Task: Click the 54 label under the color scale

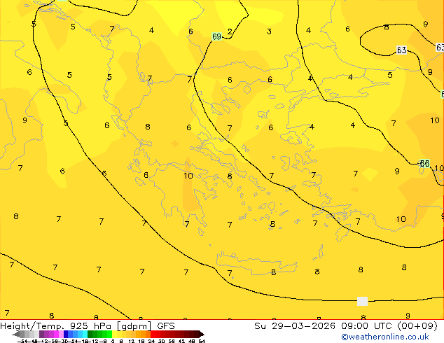Action: click(x=202, y=341)
